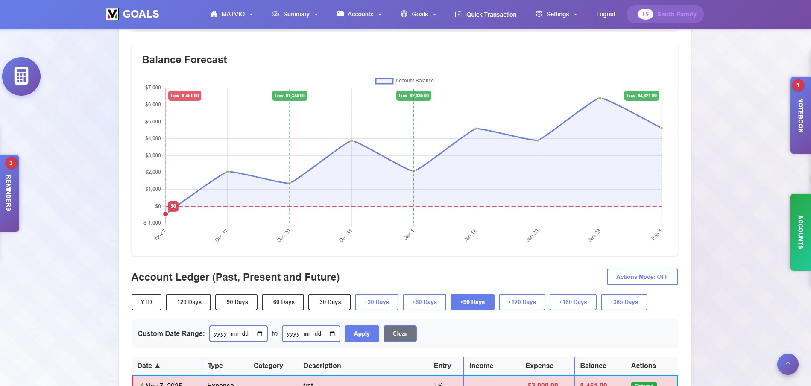Click Logout link
This screenshot has width=811, height=386.
605,14
